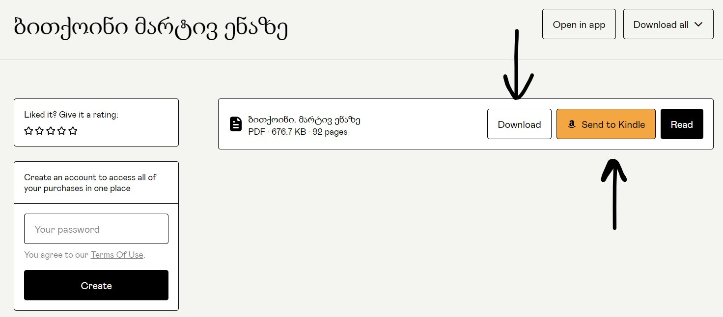This screenshot has height=317, width=723.
Task: Open the Download all dropdown
Action: click(x=668, y=24)
